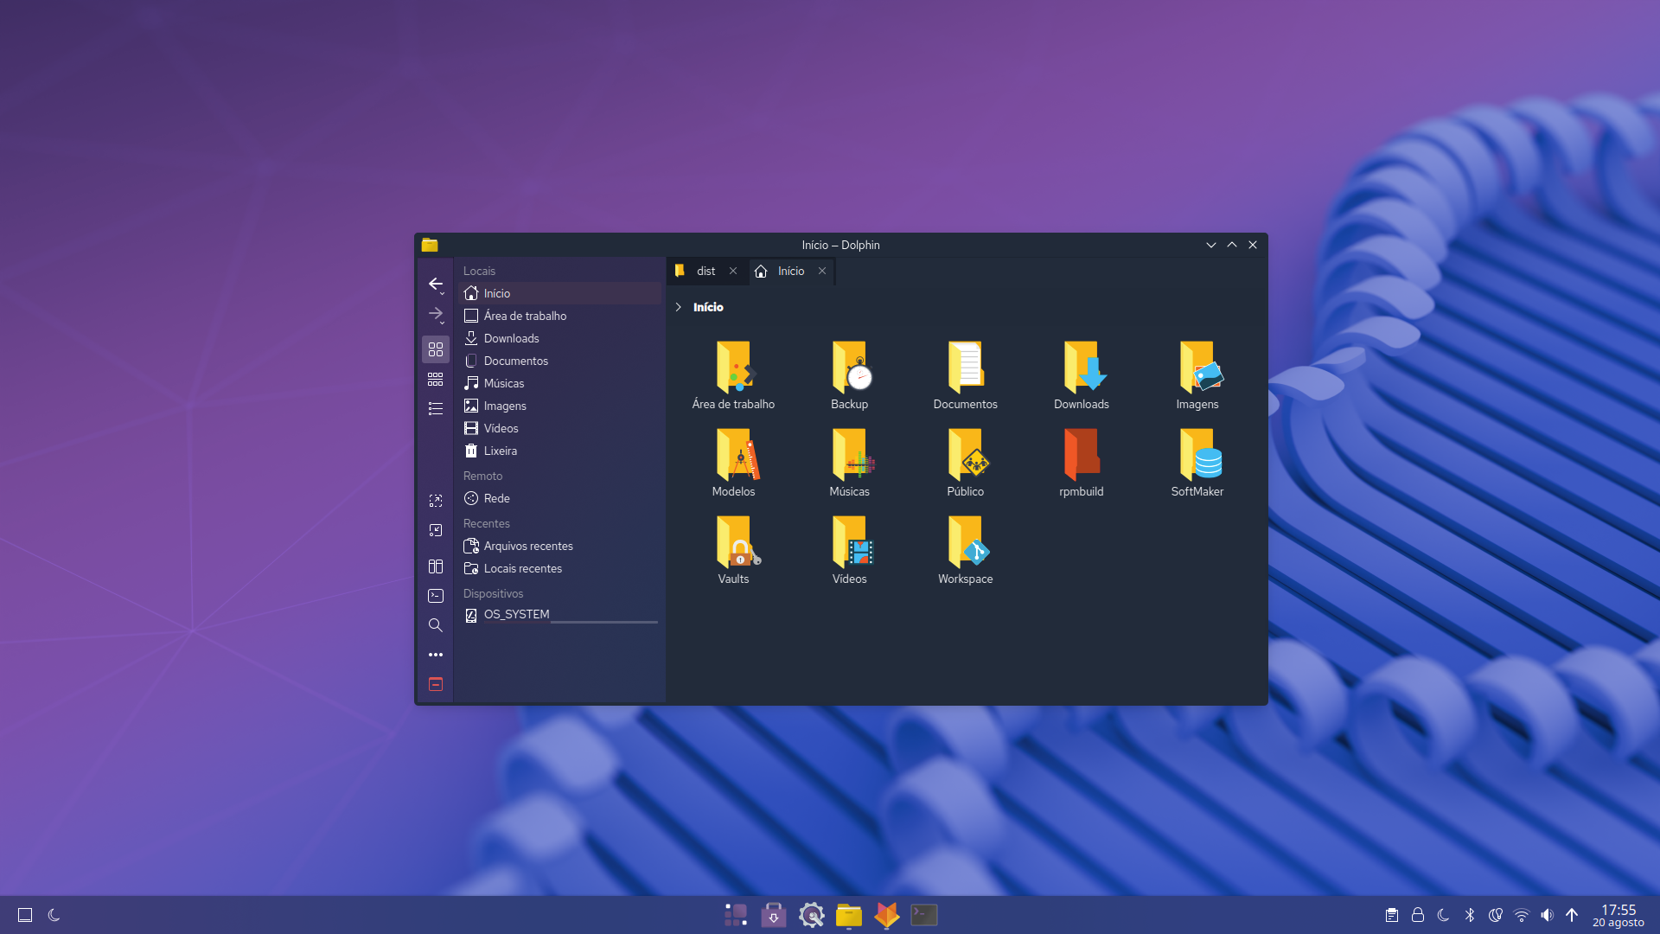This screenshot has width=1660, height=934.
Task: Open Locais recentes in sidebar
Action: (x=559, y=568)
